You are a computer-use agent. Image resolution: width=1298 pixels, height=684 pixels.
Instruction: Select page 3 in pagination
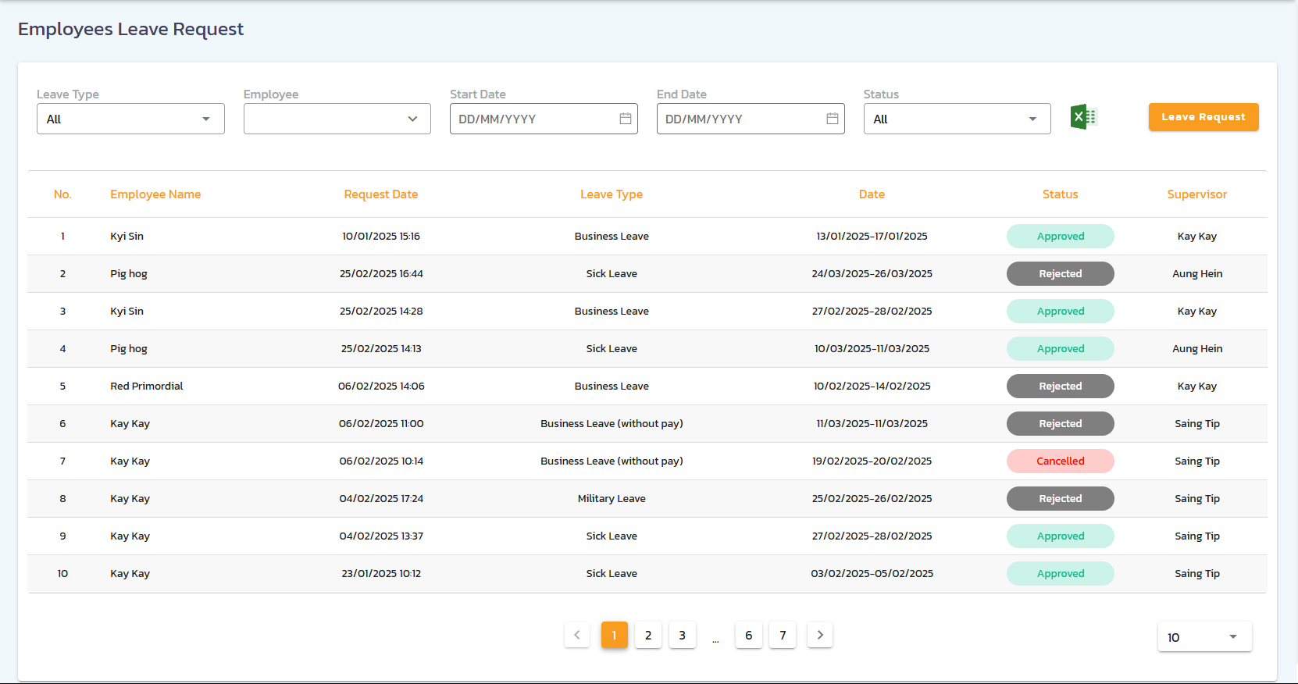[x=682, y=635]
